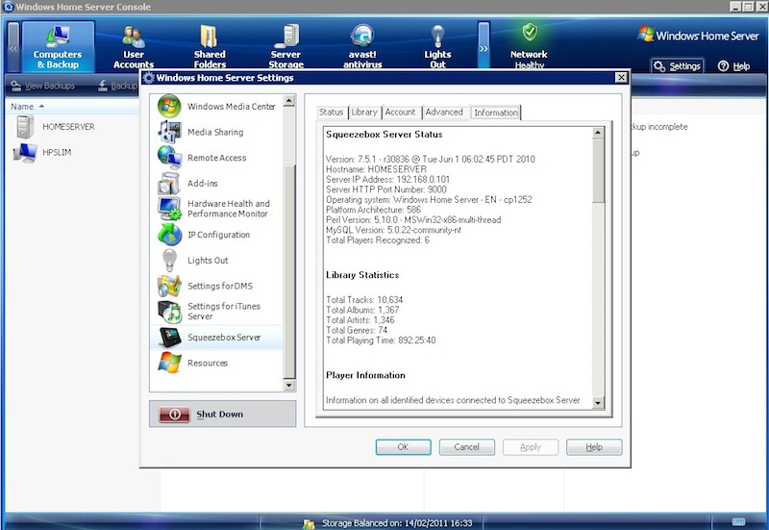Click Total Playing Time value line
This screenshot has height=530, width=769.
point(381,341)
